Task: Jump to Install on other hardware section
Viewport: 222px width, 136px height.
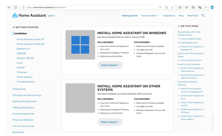Action: pos(189,64)
